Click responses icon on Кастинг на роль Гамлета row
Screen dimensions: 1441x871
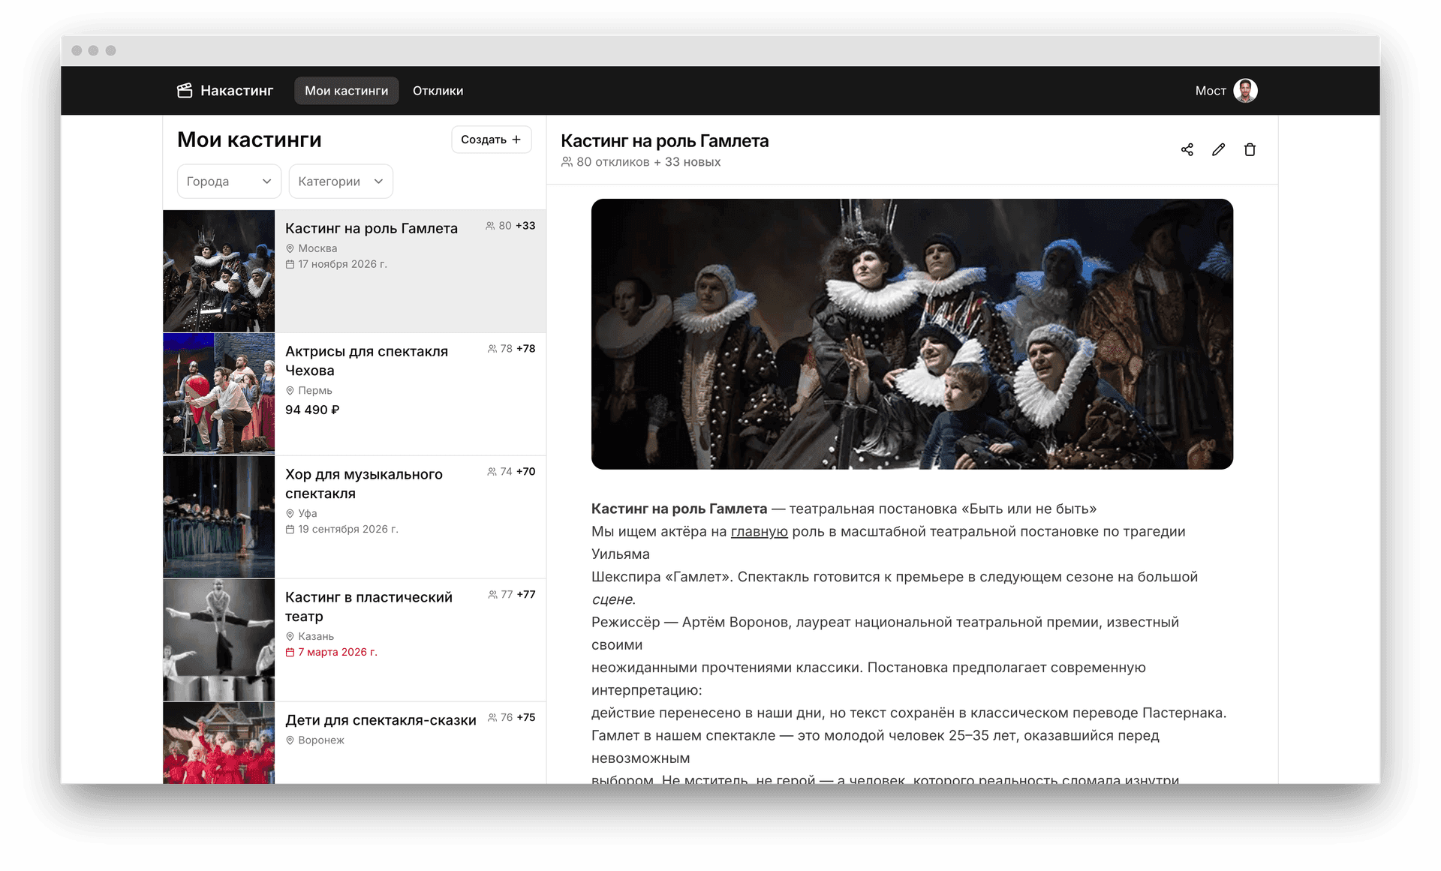pos(490,226)
